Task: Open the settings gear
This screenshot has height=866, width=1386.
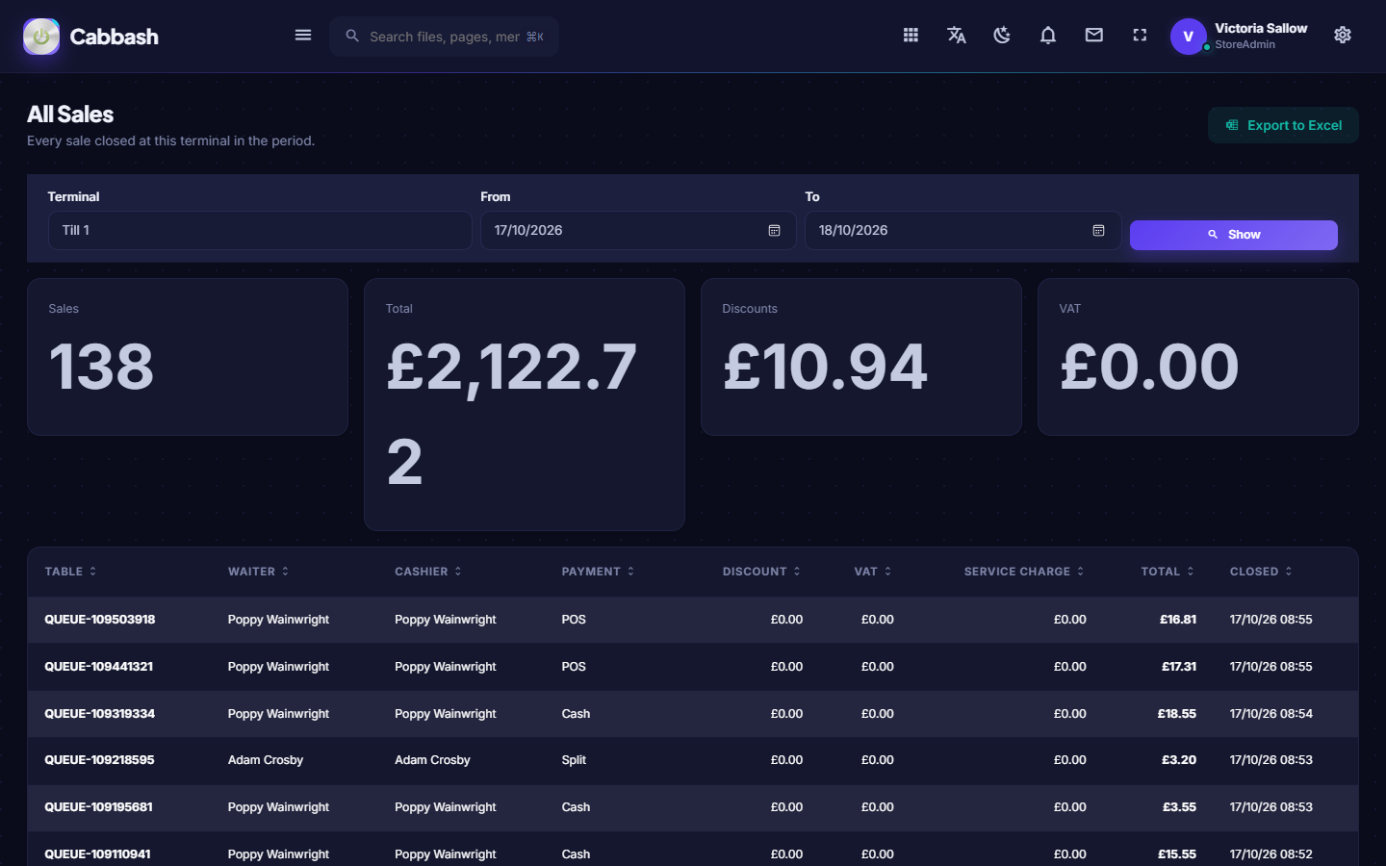Action: 1343,36
